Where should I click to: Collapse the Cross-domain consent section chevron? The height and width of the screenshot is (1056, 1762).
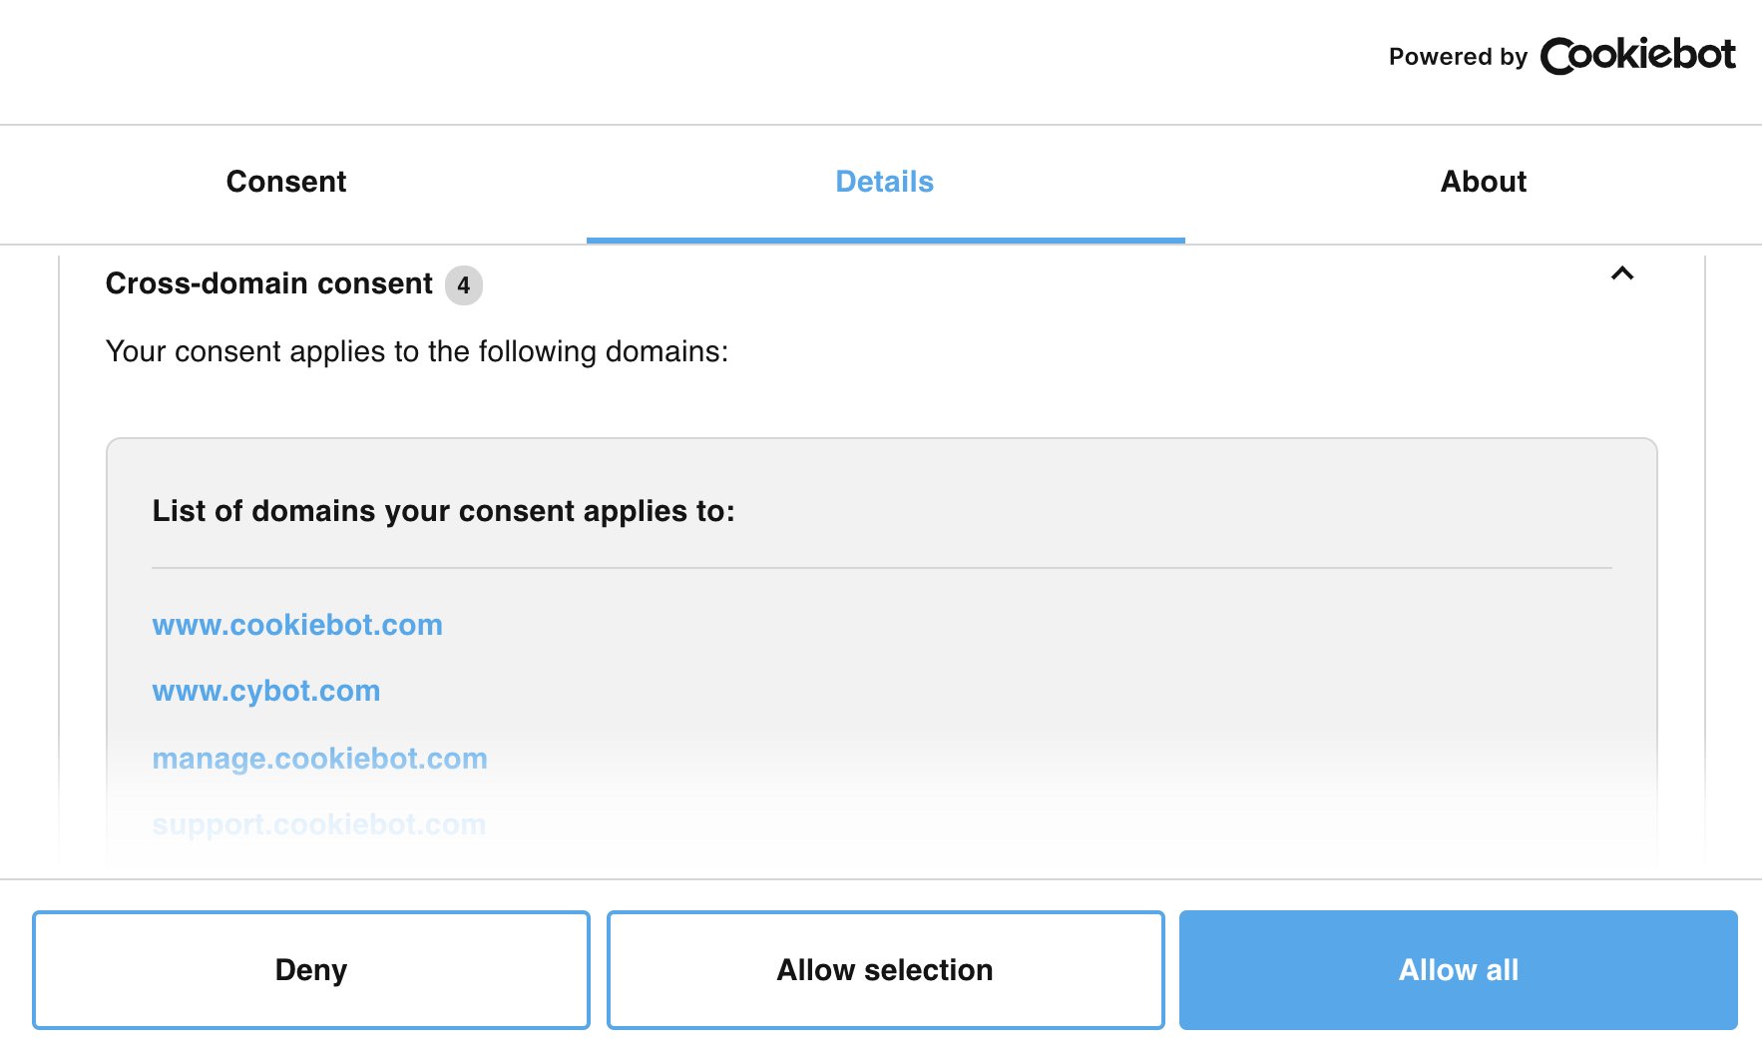coord(1622,273)
